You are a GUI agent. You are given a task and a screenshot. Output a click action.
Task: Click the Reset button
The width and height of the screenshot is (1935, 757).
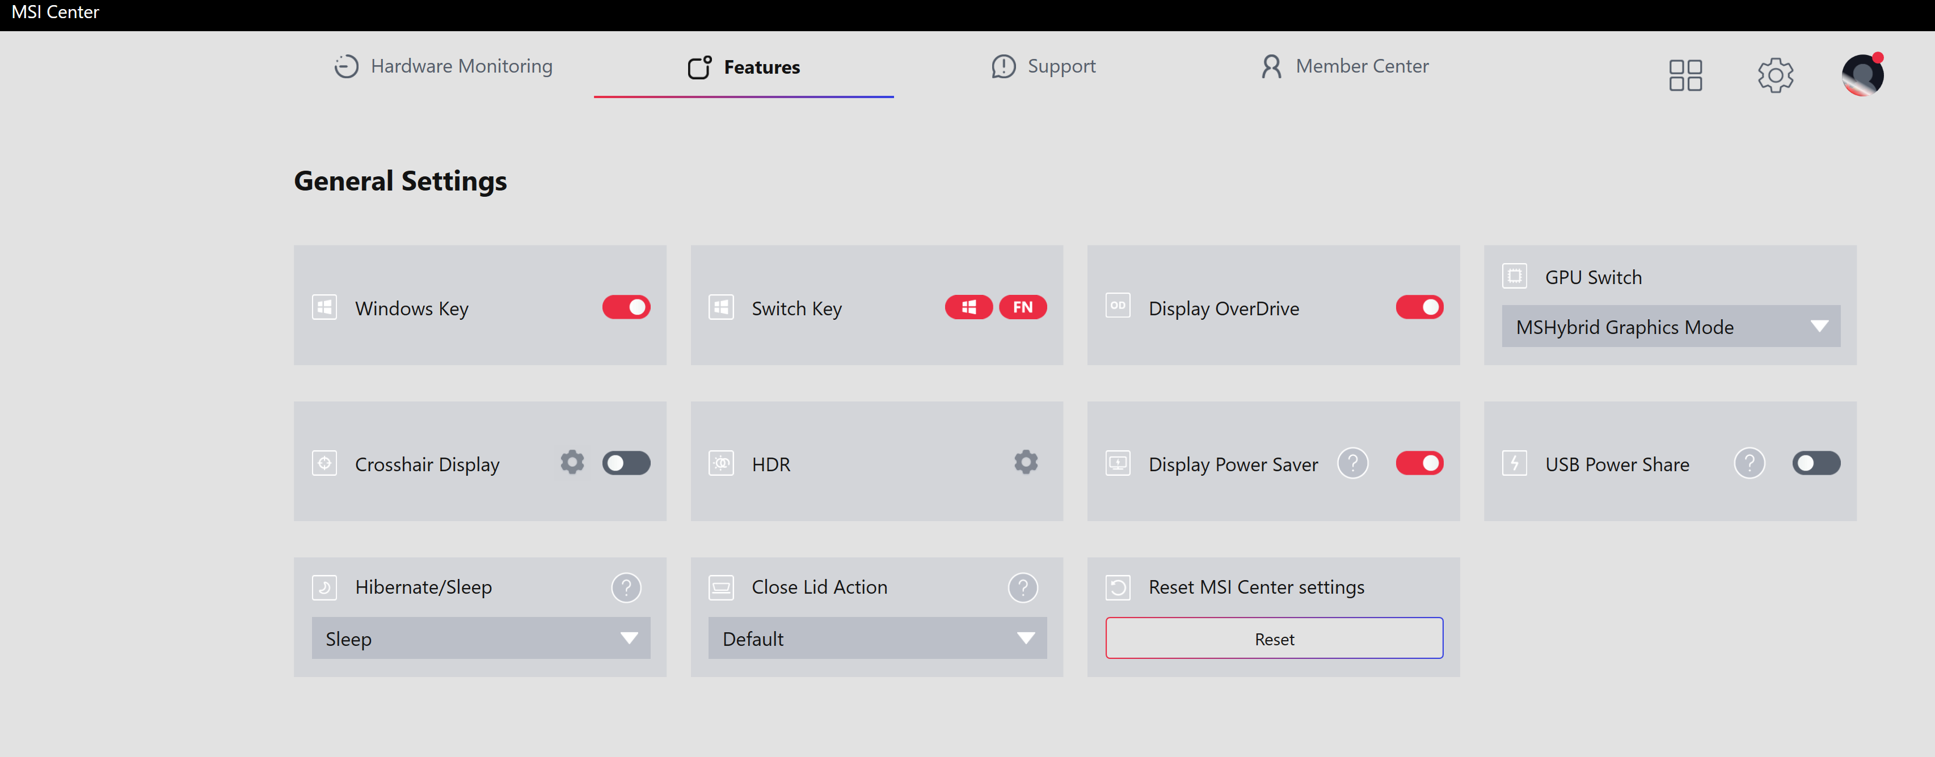(1274, 638)
